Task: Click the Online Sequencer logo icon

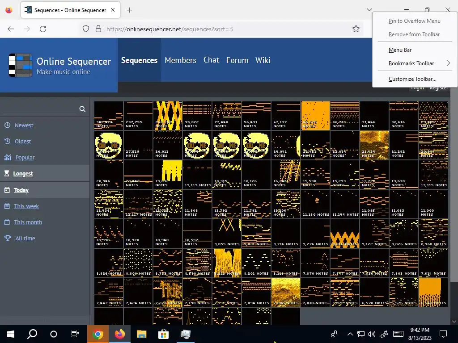Action: (x=20, y=65)
